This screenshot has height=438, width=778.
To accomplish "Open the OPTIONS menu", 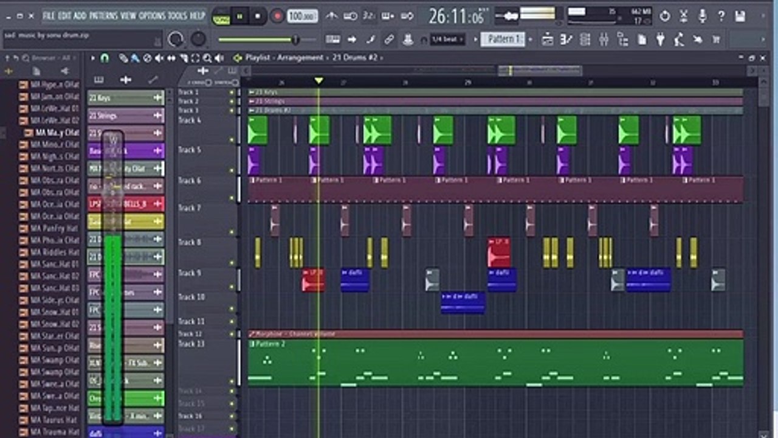I will click(x=152, y=16).
